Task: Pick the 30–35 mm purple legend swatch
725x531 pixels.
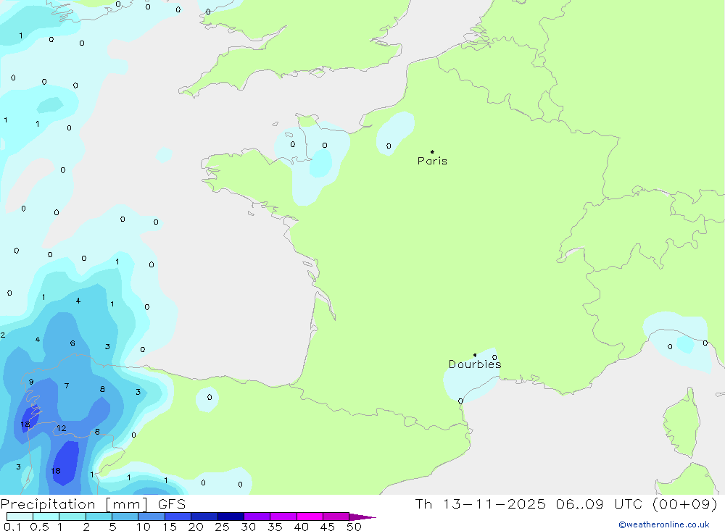Action: click(x=257, y=517)
